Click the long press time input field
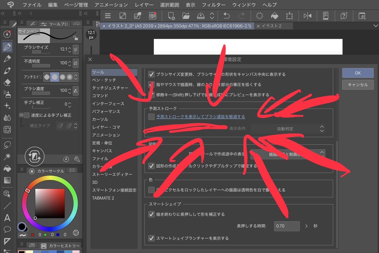 (x=287, y=226)
